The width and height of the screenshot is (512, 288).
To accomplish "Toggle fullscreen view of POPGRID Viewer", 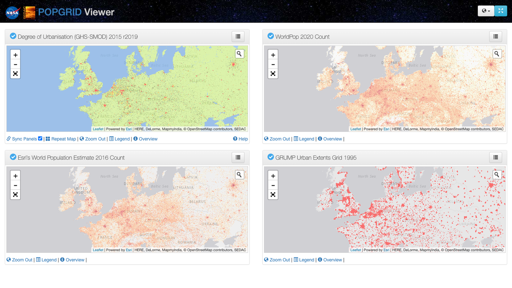I will pyautogui.click(x=501, y=11).
